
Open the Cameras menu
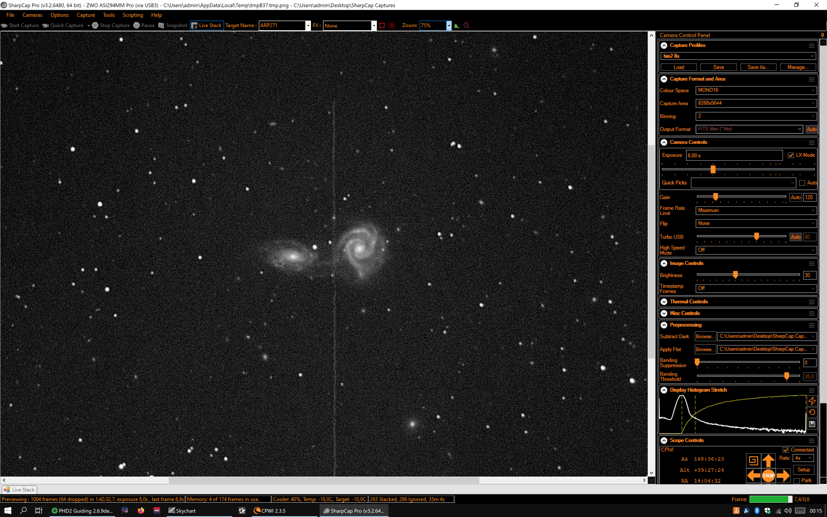[x=32, y=15]
